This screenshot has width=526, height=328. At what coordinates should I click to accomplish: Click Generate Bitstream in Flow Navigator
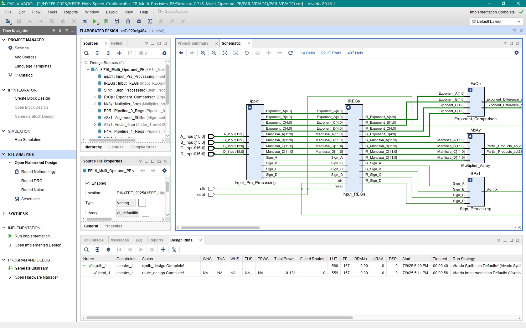pyautogui.click(x=31, y=268)
